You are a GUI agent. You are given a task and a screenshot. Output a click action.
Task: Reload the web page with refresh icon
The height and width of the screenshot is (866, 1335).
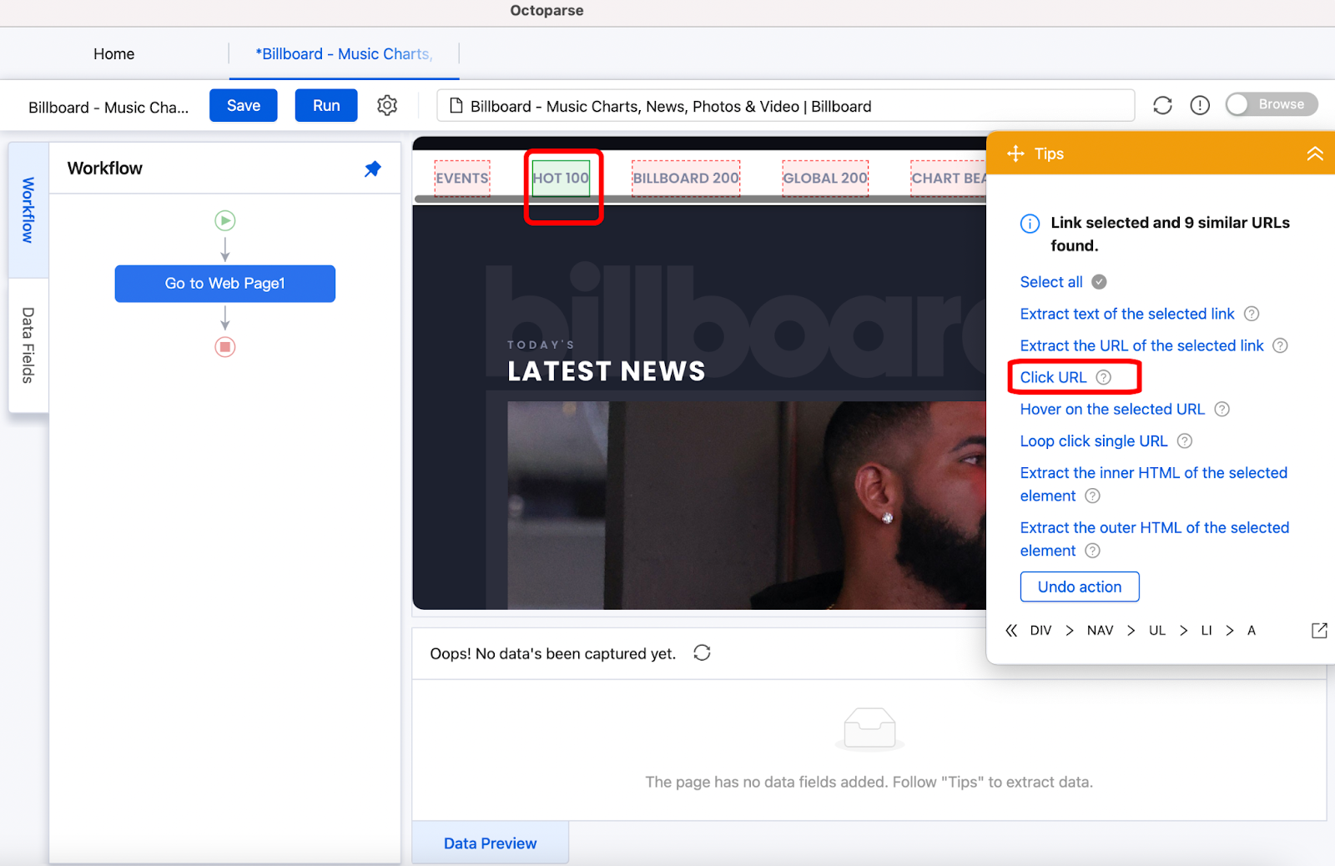(x=1162, y=105)
